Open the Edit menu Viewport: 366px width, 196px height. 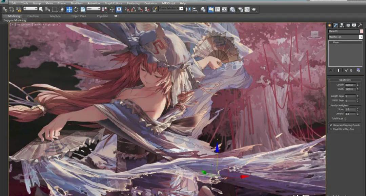pyautogui.click(x=14, y=3)
